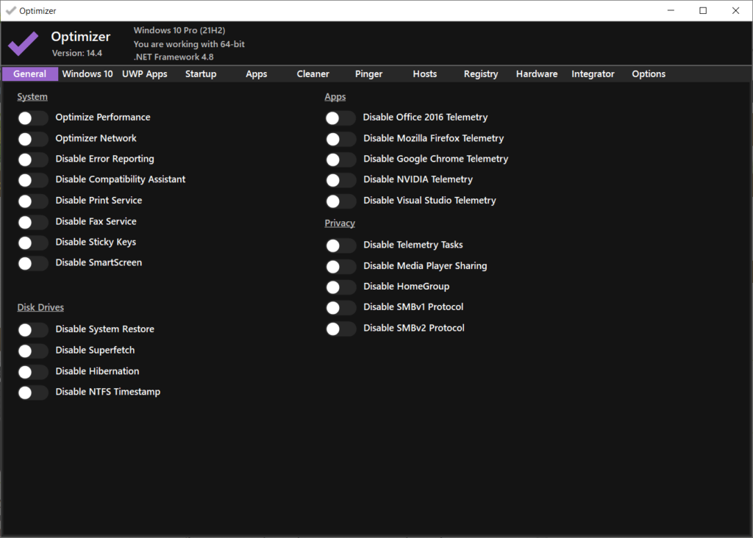The image size is (753, 538).
Task: Toggle Disable Hibernation switch
Action: 32,372
